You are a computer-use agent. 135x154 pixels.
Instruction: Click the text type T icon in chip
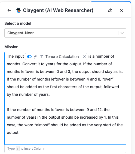[x=41, y=57]
